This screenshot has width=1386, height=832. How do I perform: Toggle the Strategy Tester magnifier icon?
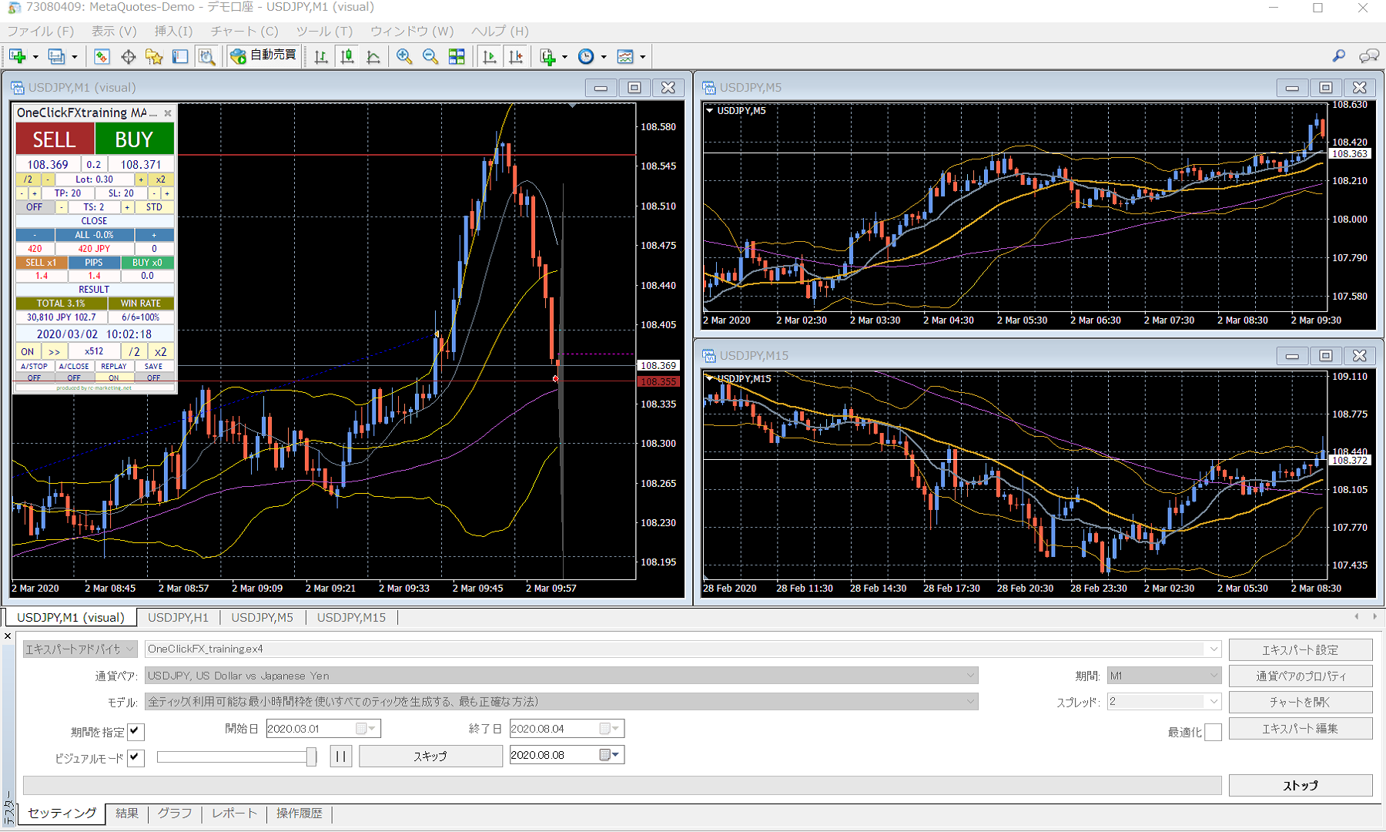click(x=206, y=56)
